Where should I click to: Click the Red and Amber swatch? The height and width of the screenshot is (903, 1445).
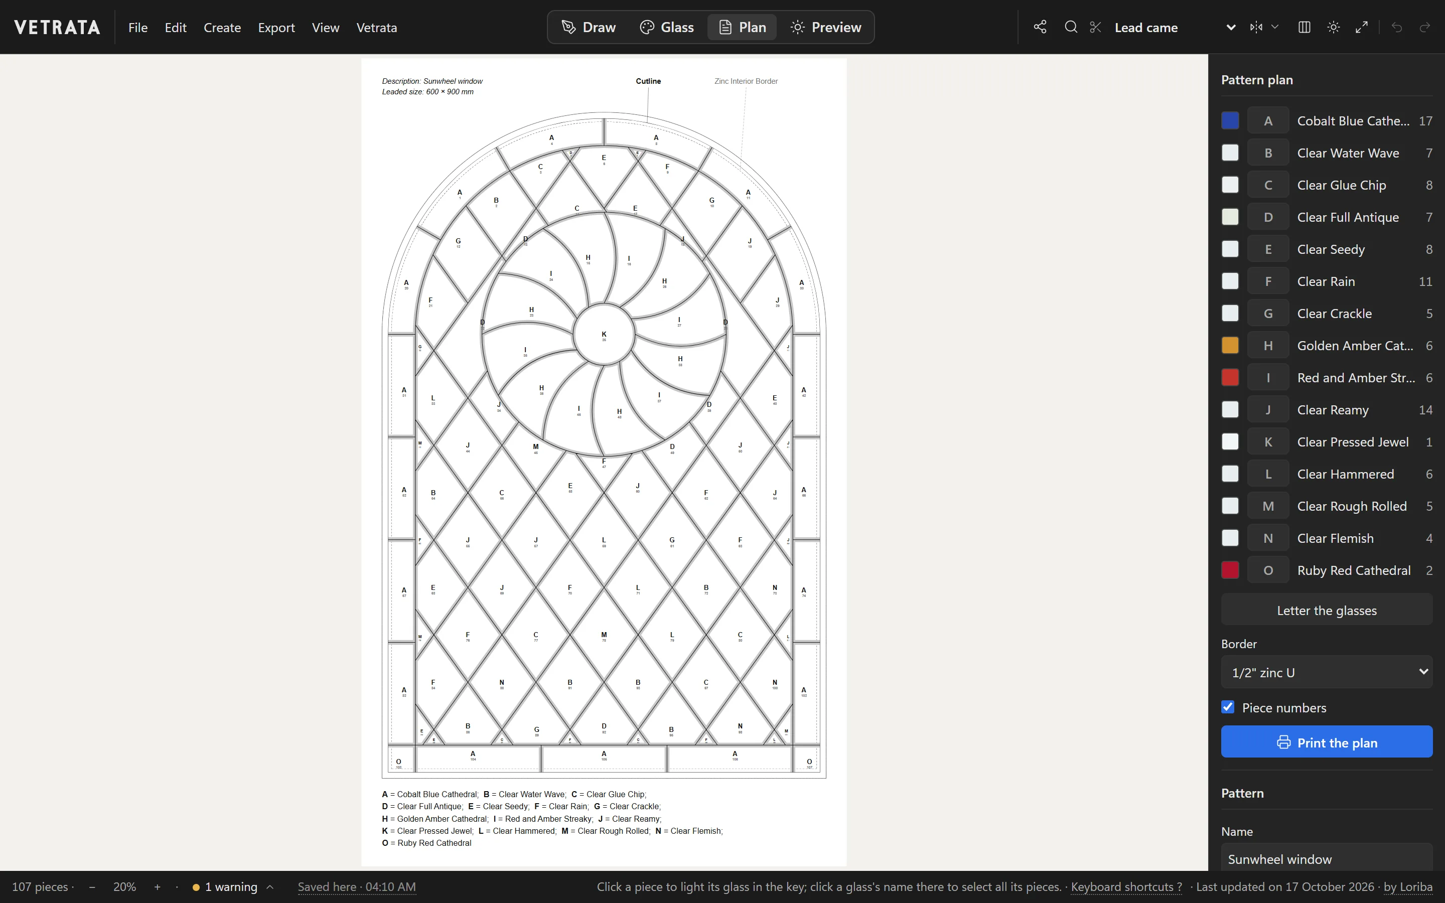[1230, 377]
